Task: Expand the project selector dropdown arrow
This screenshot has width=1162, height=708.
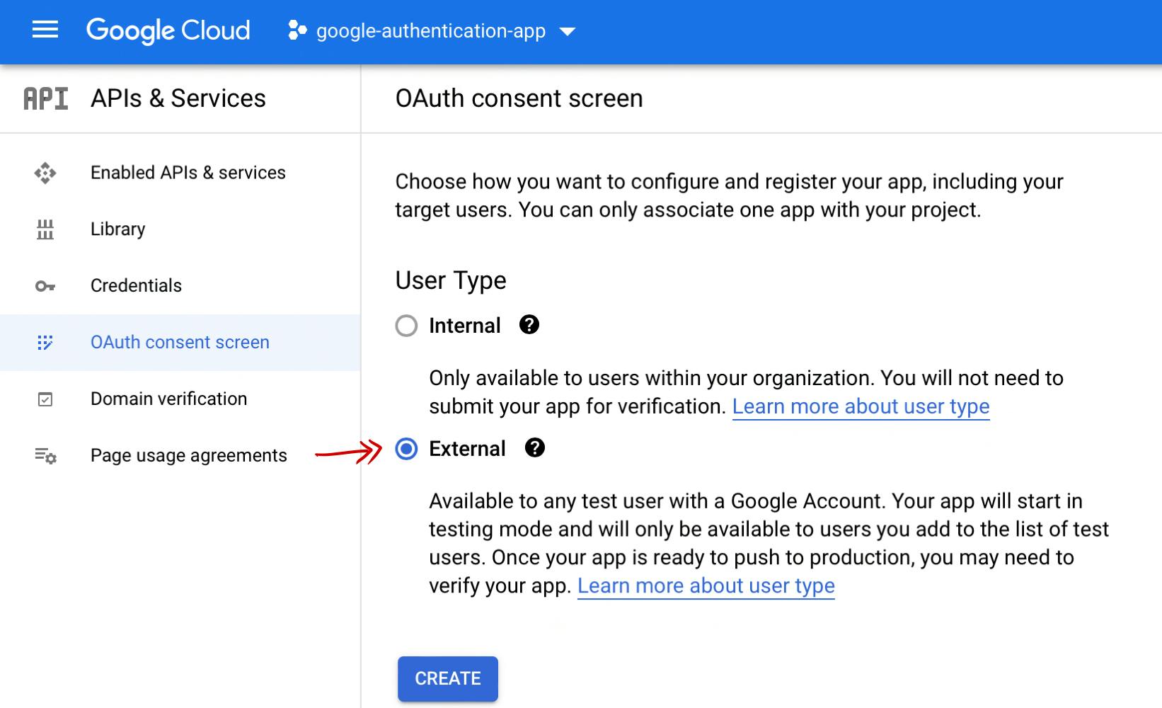Action: point(568,32)
